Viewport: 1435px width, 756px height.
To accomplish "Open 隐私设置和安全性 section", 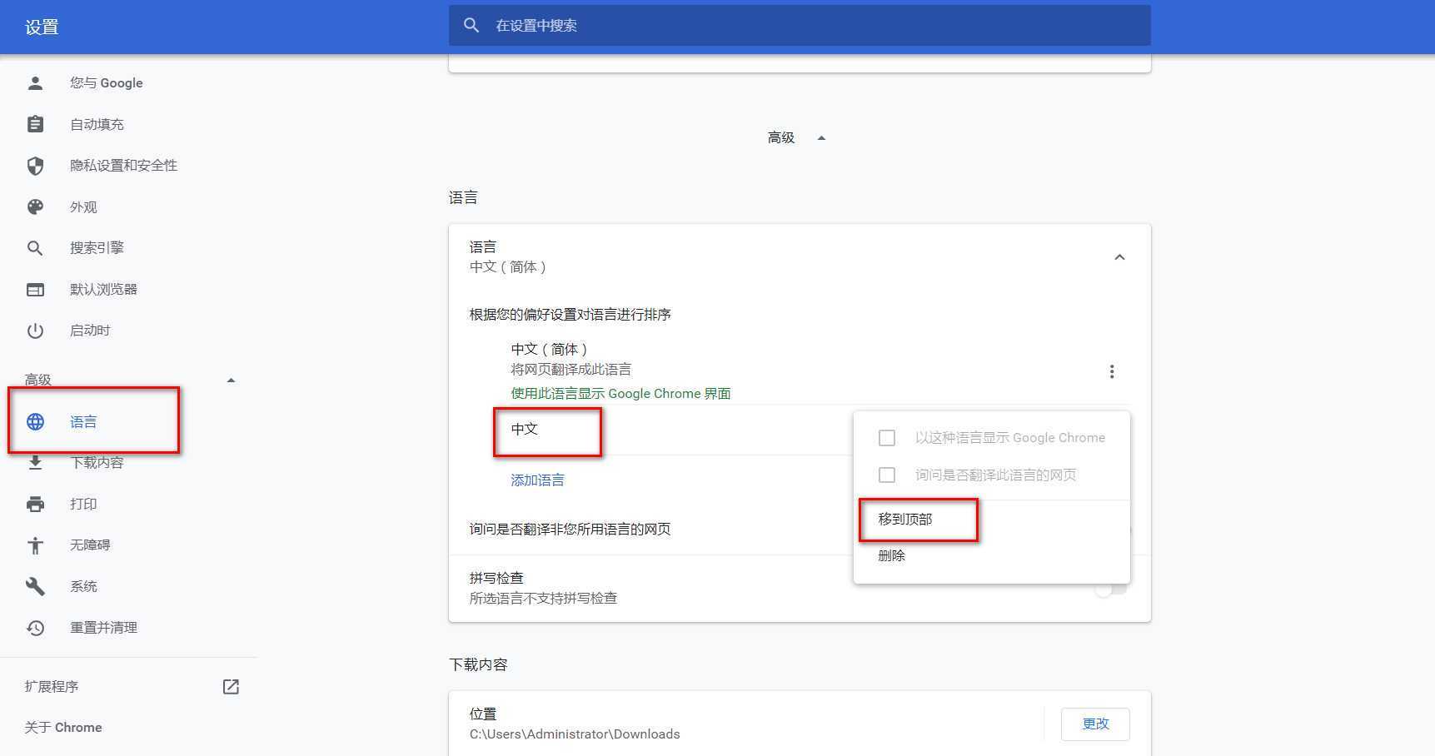I will tap(123, 166).
